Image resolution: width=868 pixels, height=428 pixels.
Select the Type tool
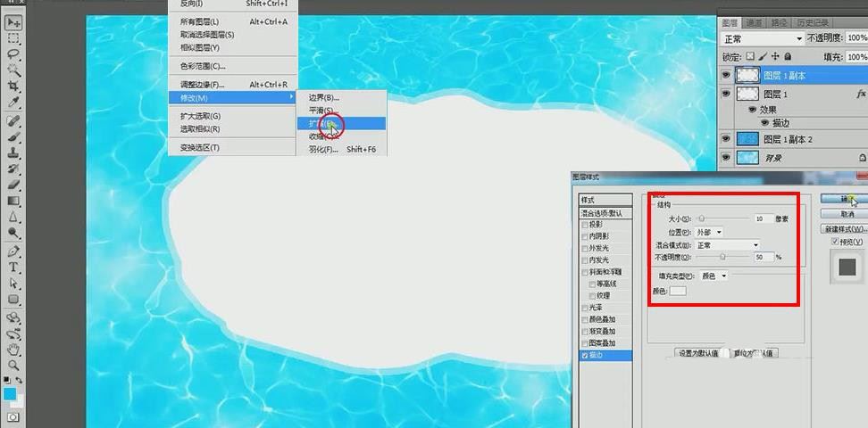click(13, 267)
